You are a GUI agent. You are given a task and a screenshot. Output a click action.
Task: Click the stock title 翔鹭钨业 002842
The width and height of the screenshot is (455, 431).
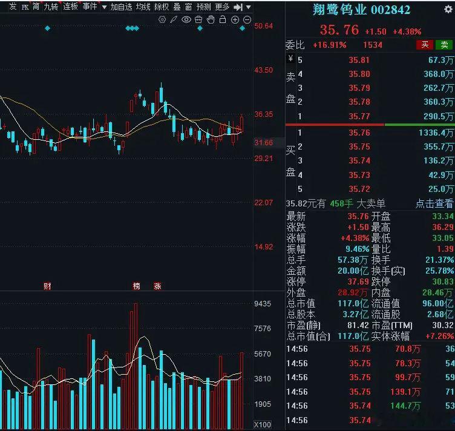click(x=361, y=10)
